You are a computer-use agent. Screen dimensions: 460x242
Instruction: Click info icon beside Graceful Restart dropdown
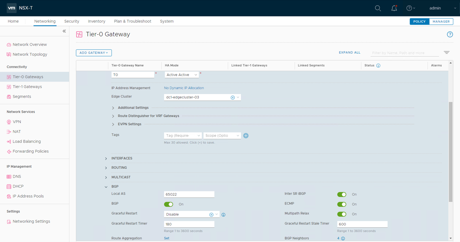[x=223, y=215]
